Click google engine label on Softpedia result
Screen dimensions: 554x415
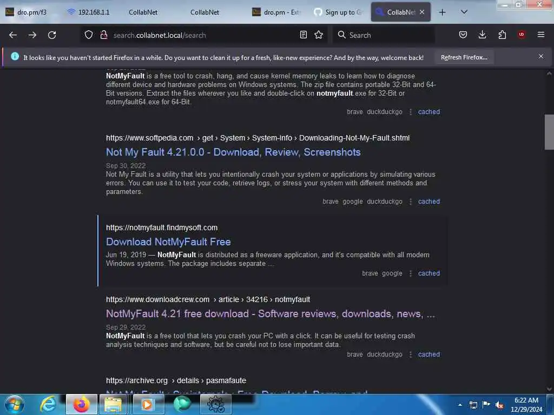coord(353,202)
